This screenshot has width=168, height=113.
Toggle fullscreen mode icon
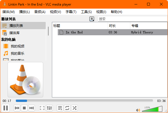(42, 108)
